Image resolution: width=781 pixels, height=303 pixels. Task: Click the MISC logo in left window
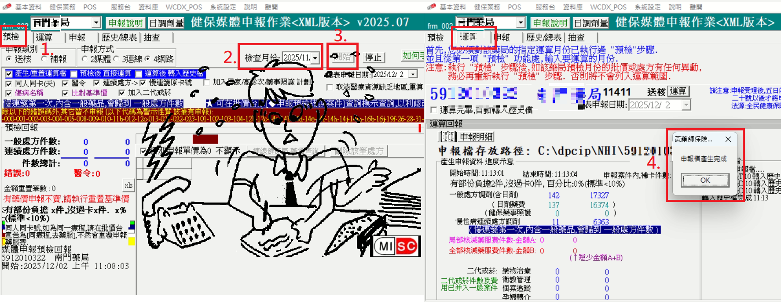coord(397,246)
